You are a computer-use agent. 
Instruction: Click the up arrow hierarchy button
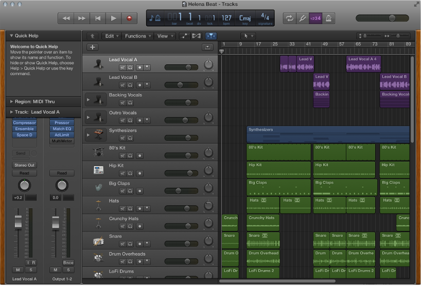click(92, 36)
